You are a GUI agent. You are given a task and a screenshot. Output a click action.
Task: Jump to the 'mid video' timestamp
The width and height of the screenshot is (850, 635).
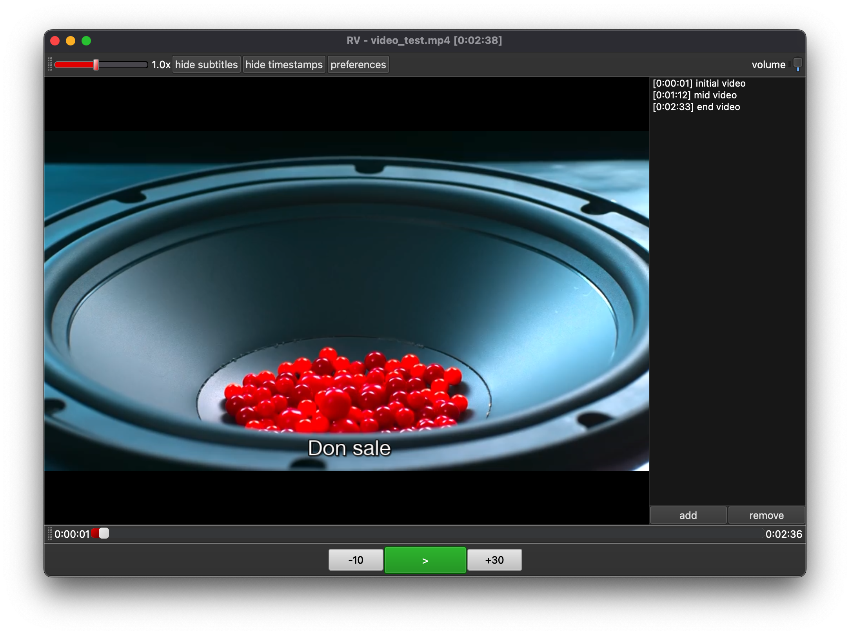[x=694, y=95]
